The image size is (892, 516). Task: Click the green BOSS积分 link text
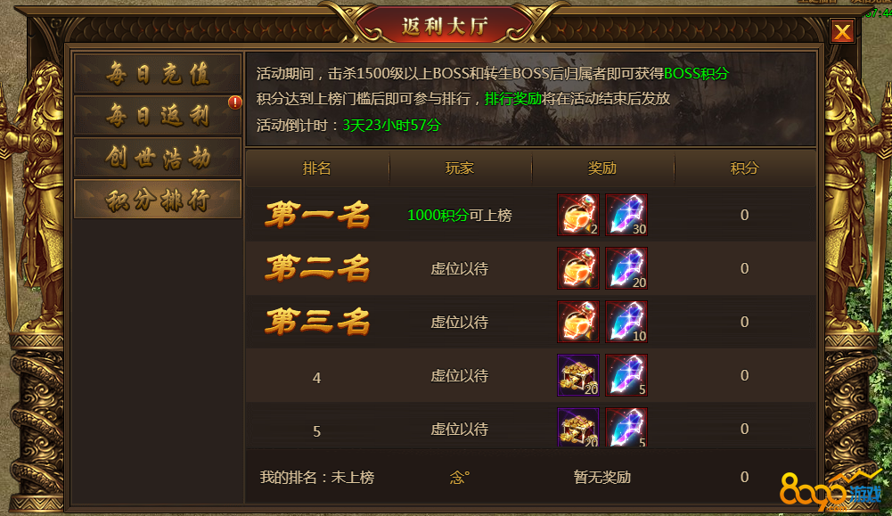click(x=696, y=73)
